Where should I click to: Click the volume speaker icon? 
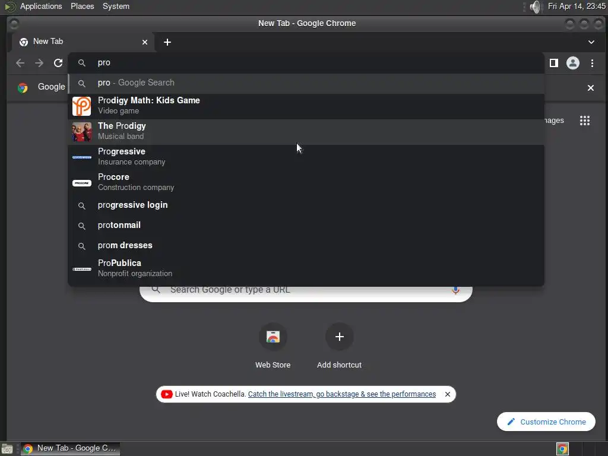point(535,7)
